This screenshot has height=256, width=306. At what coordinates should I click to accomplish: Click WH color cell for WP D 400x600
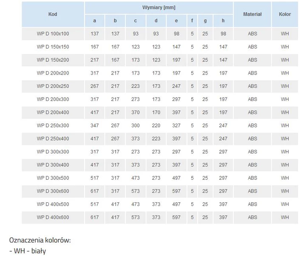click(285, 217)
